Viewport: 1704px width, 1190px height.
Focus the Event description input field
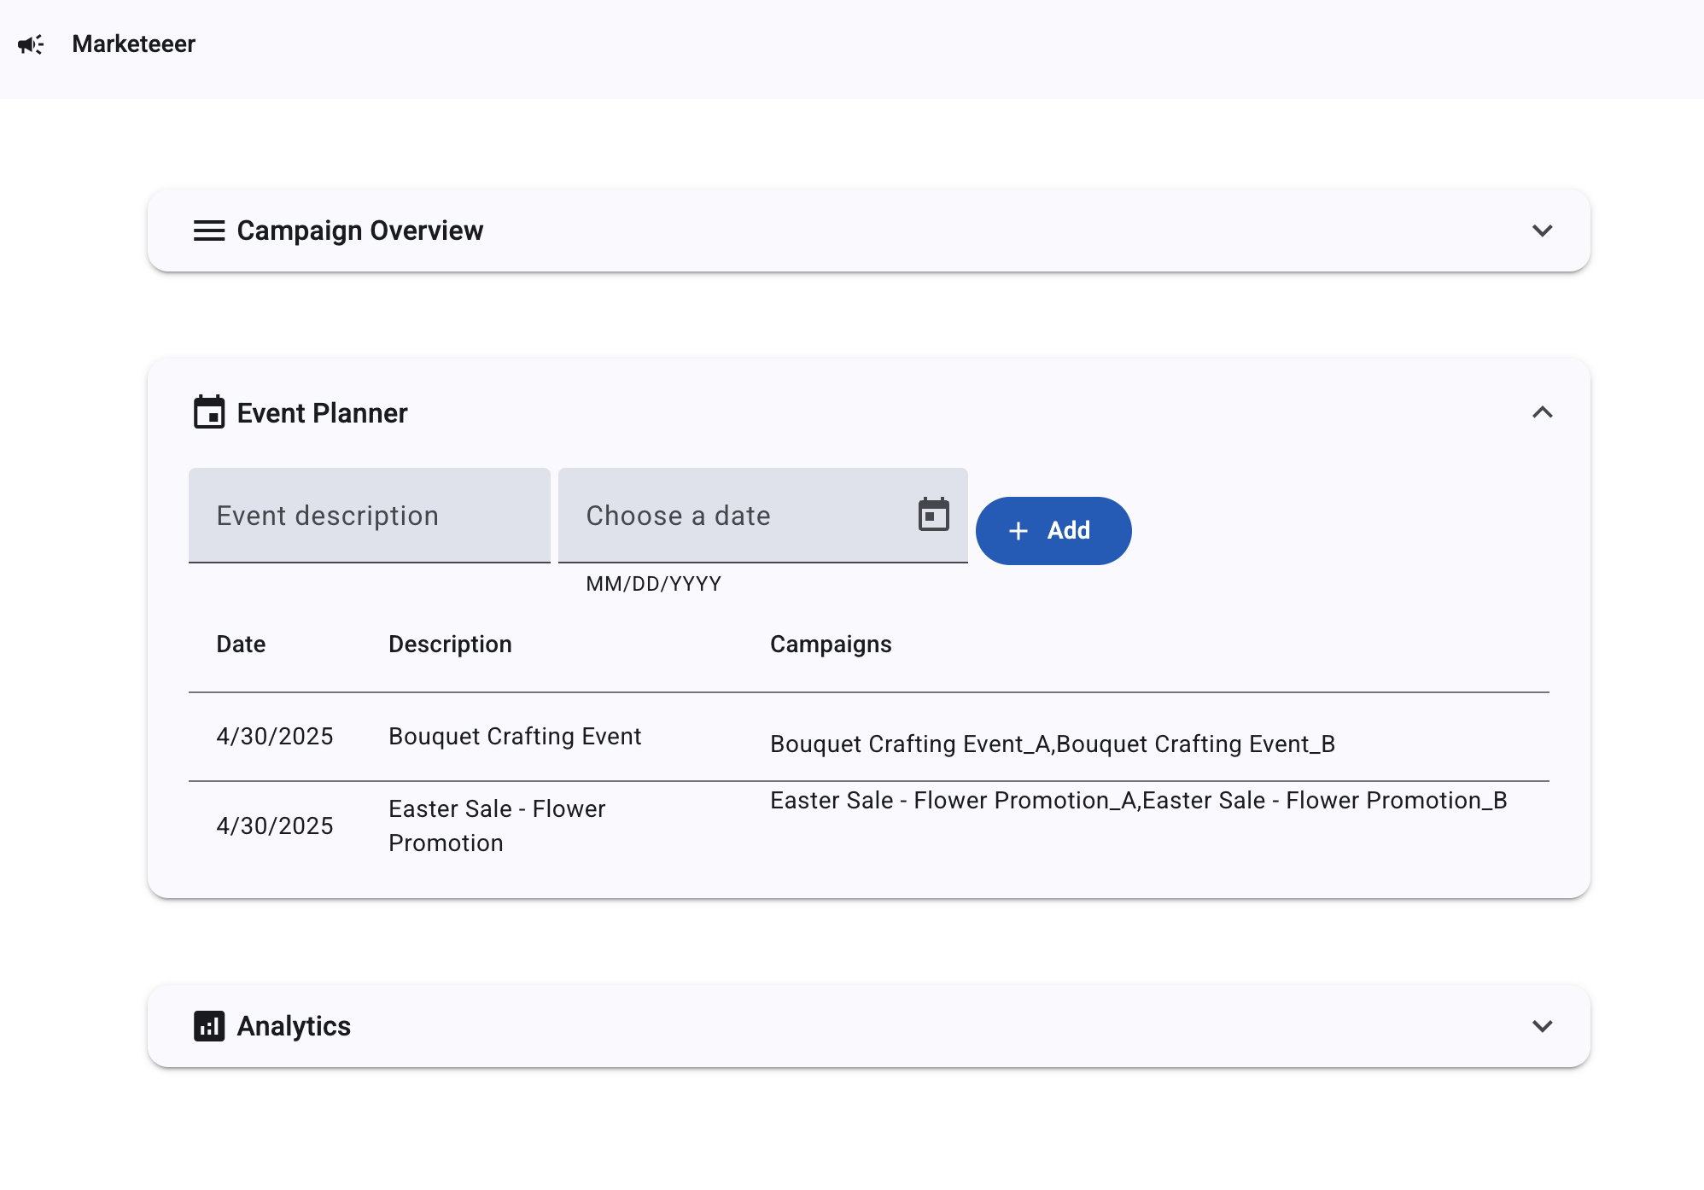369,516
